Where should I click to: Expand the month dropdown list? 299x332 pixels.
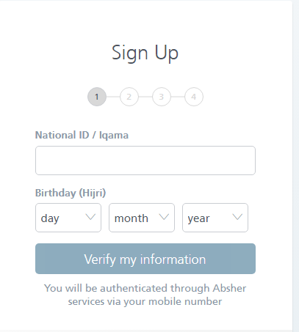[142, 218]
